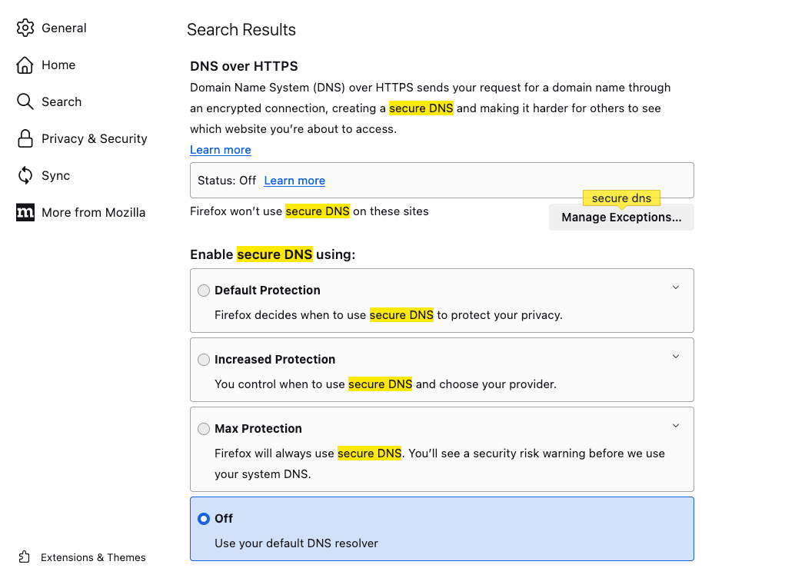The width and height of the screenshot is (805, 578).
Task: Click the Mozilla 'm' logo icon
Action: (25, 212)
